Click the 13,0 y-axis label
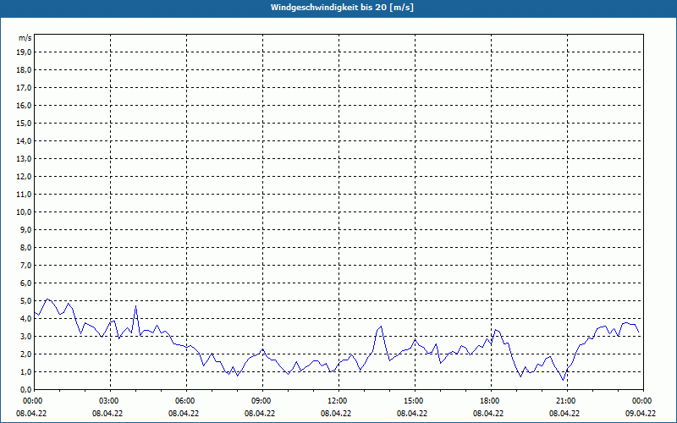This screenshot has height=423, width=677. pos(23,159)
